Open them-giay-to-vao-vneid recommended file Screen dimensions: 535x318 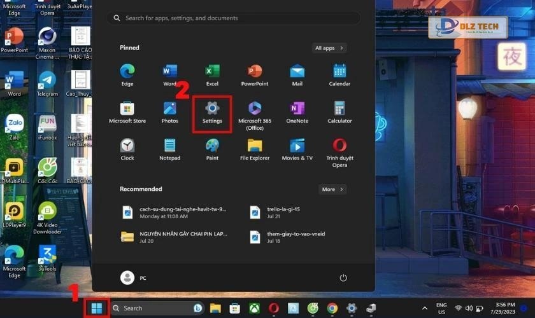click(x=287, y=237)
